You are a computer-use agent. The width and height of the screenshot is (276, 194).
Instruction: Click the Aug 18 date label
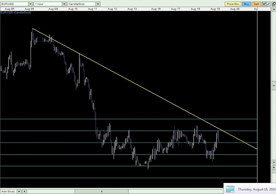pyautogui.click(x=195, y=9)
